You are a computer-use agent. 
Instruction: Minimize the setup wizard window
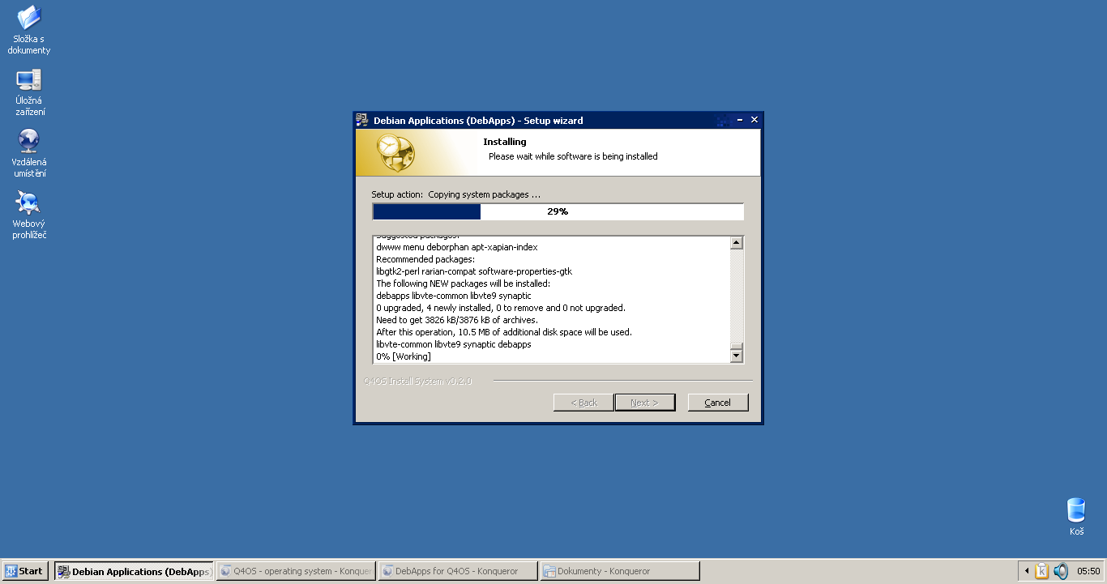pyautogui.click(x=741, y=120)
